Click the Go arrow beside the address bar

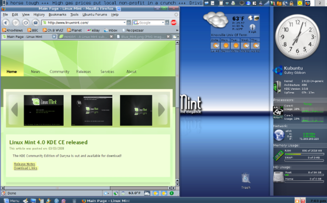[x=129, y=23]
